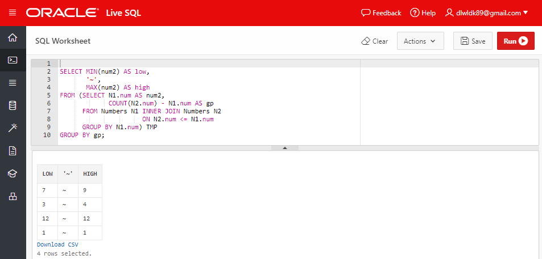
Task: Open My Tutorials graduation cap icon
Action: pos(13,173)
